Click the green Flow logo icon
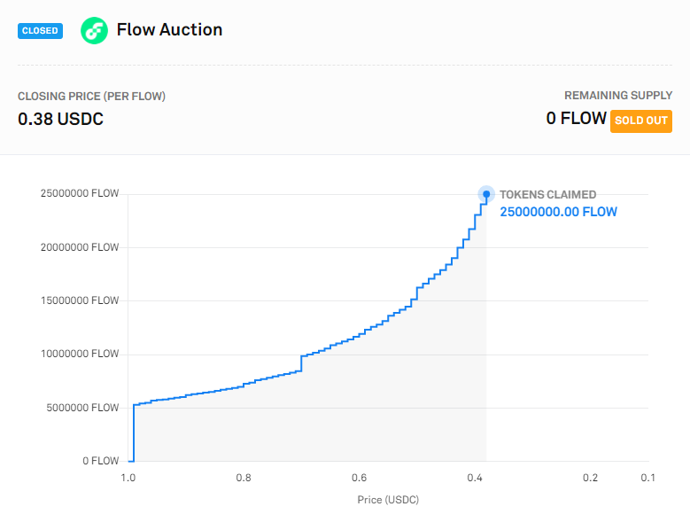The width and height of the screenshot is (690, 522). pos(94,30)
